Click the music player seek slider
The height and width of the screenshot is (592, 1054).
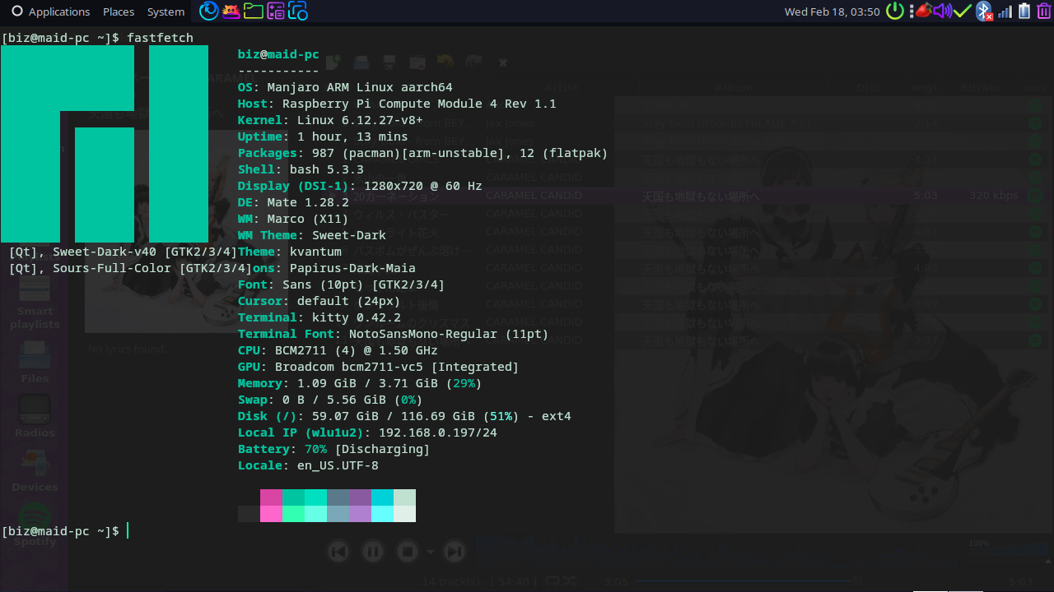click(820, 581)
